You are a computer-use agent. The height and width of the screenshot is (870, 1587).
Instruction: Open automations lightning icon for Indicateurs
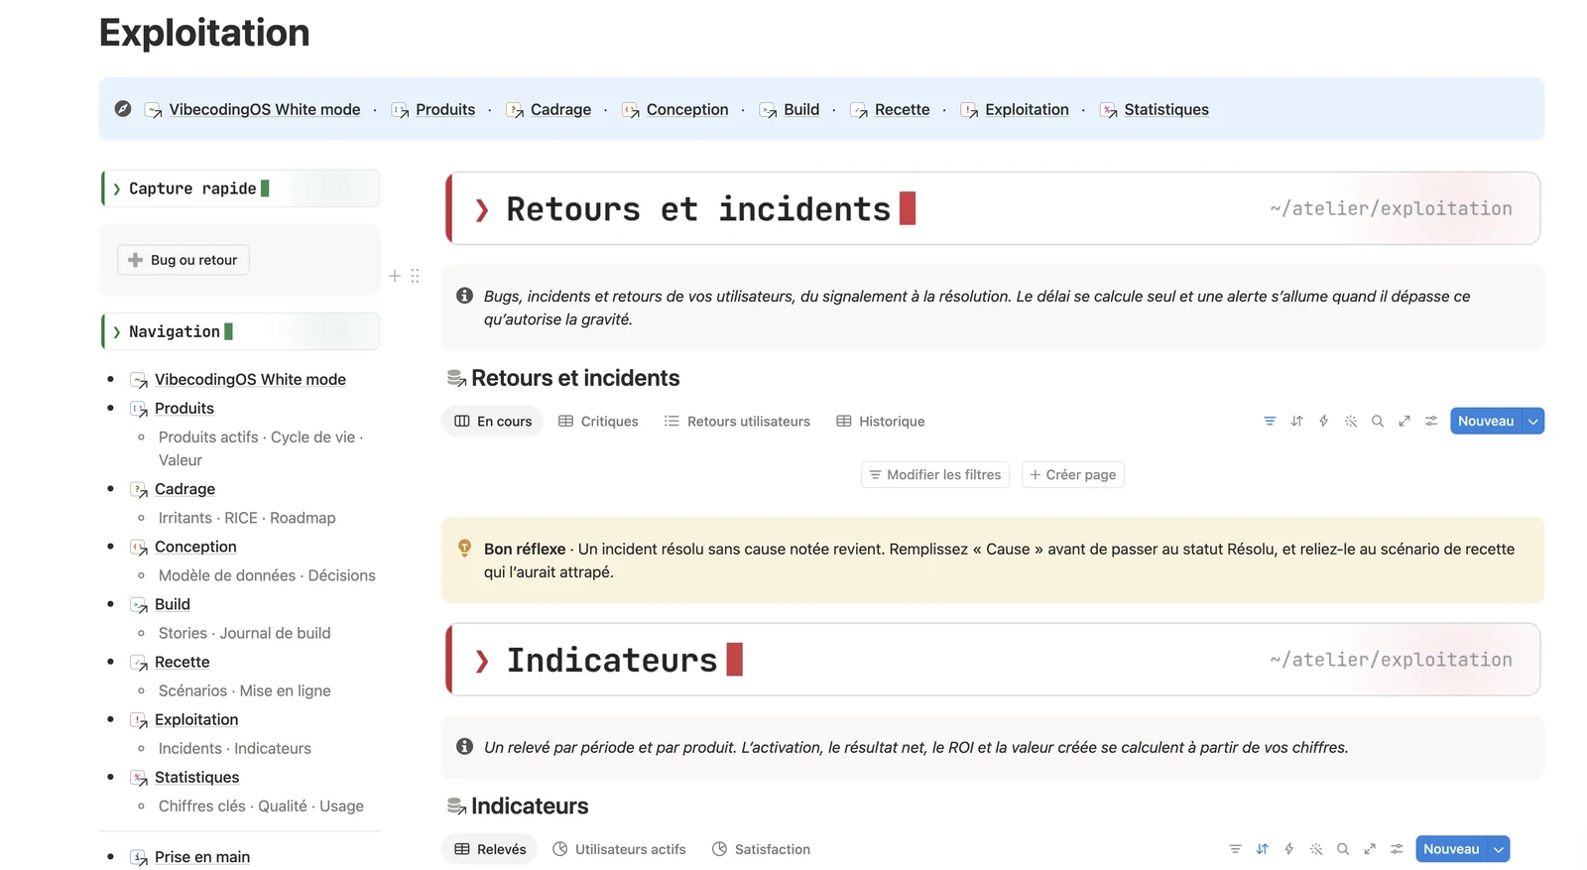point(1288,849)
